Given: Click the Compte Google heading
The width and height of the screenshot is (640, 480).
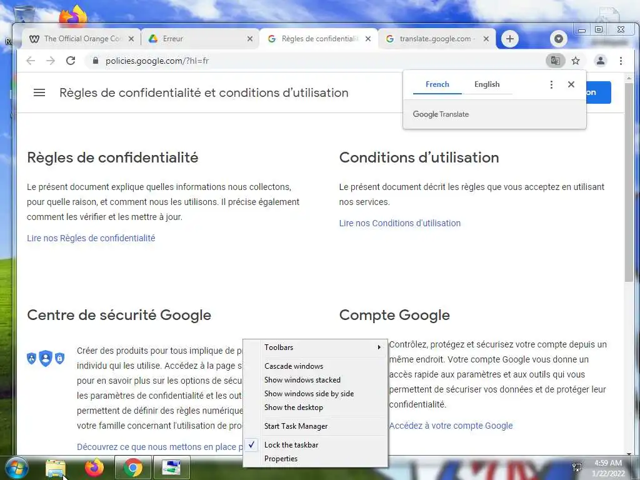Looking at the screenshot, I should coord(394,315).
